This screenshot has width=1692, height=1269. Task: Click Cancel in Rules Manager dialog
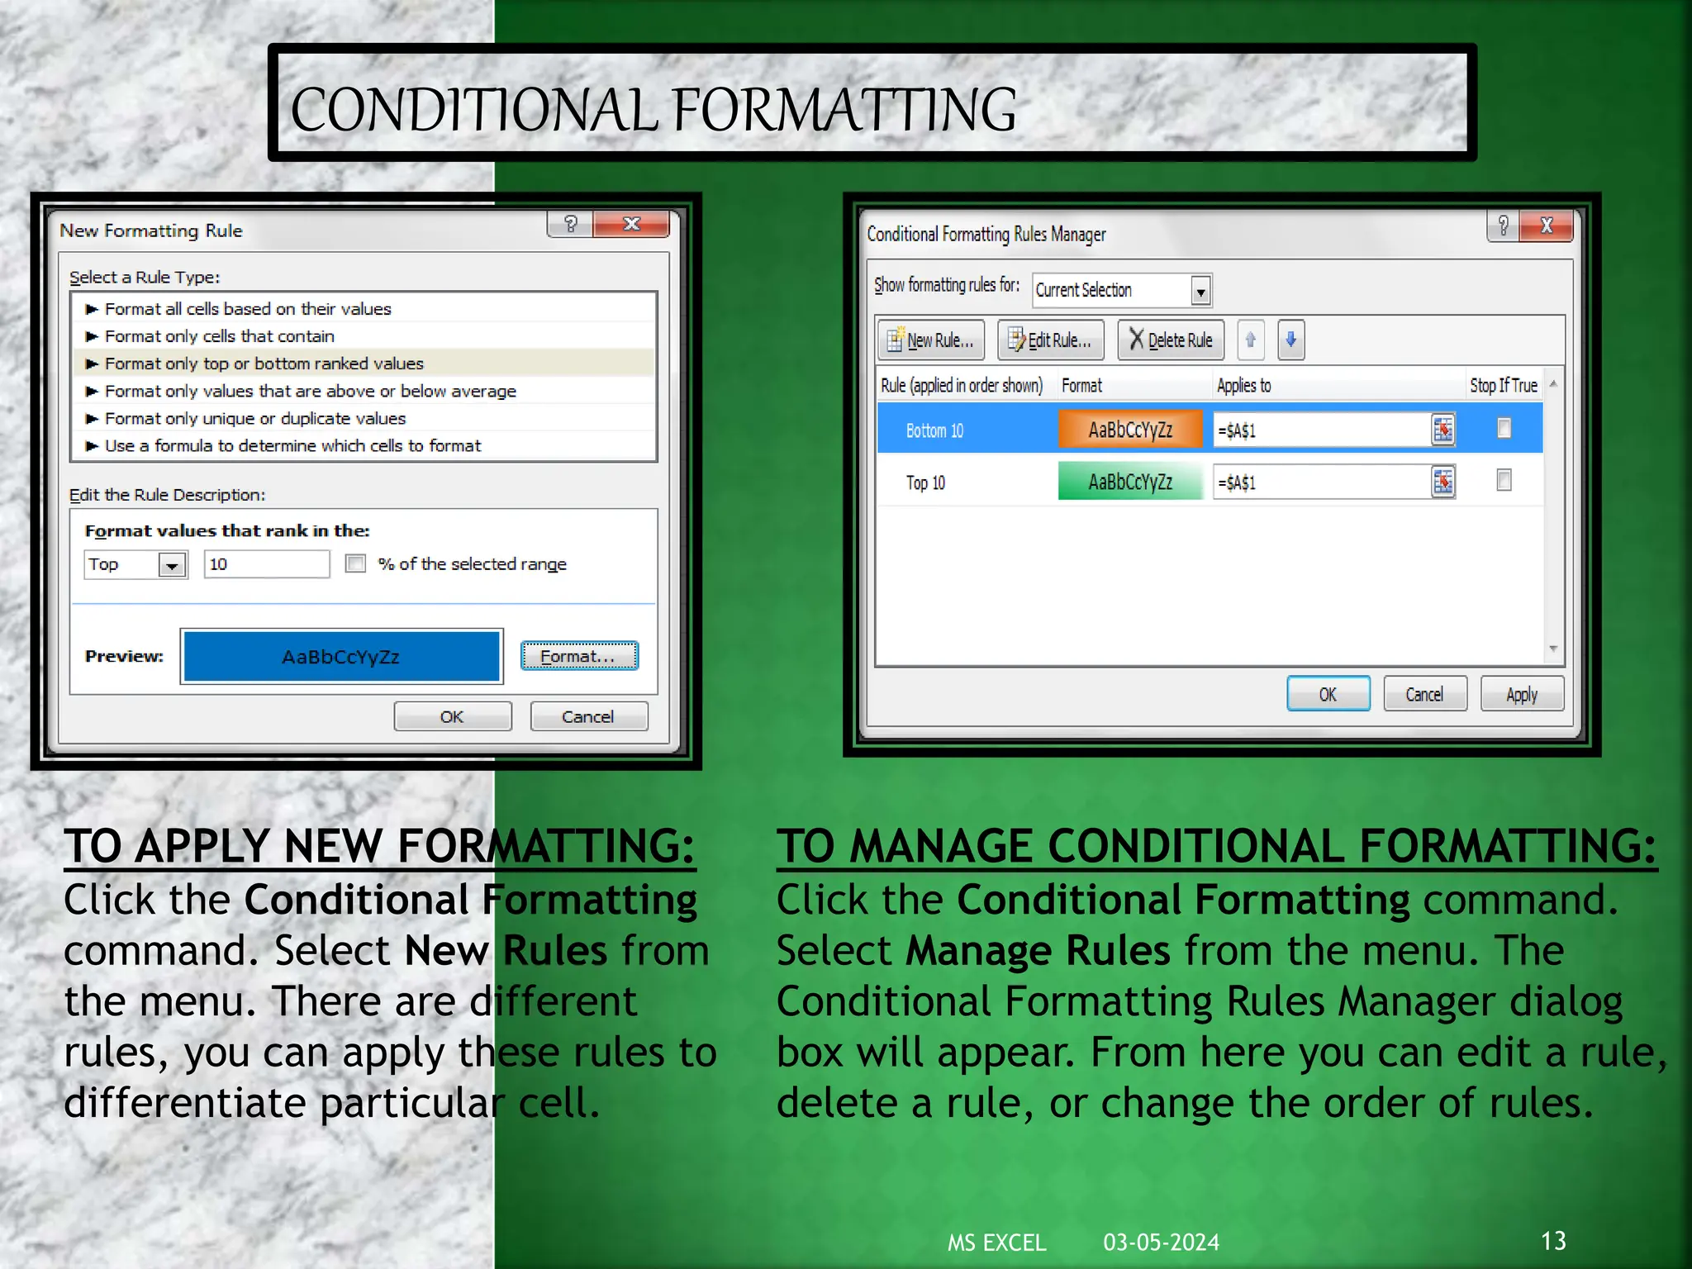[x=1425, y=694]
